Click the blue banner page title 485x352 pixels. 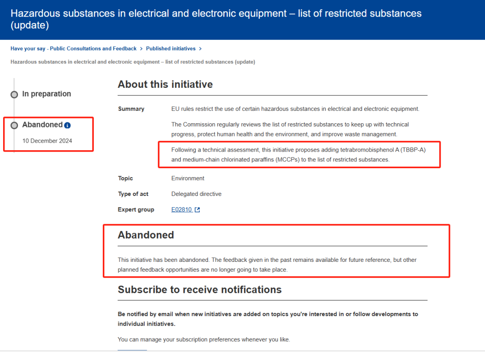pos(216,19)
